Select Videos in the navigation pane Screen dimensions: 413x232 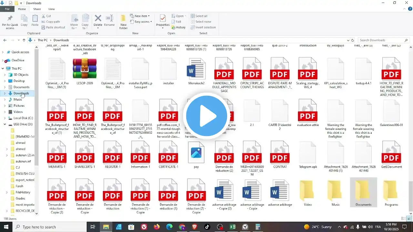coord(18,112)
